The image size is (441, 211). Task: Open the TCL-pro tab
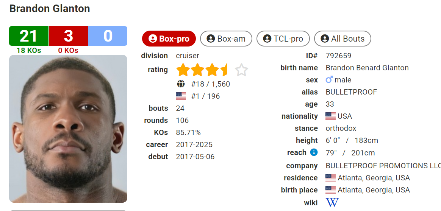click(x=283, y=39)
